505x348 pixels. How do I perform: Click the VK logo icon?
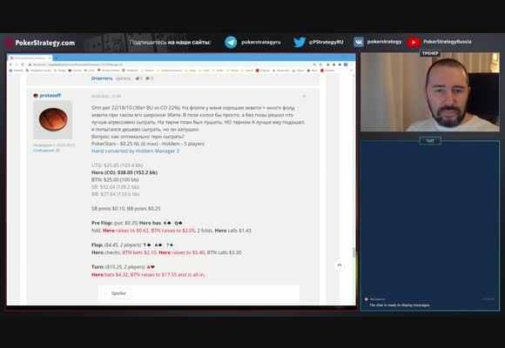click(359, 42)
